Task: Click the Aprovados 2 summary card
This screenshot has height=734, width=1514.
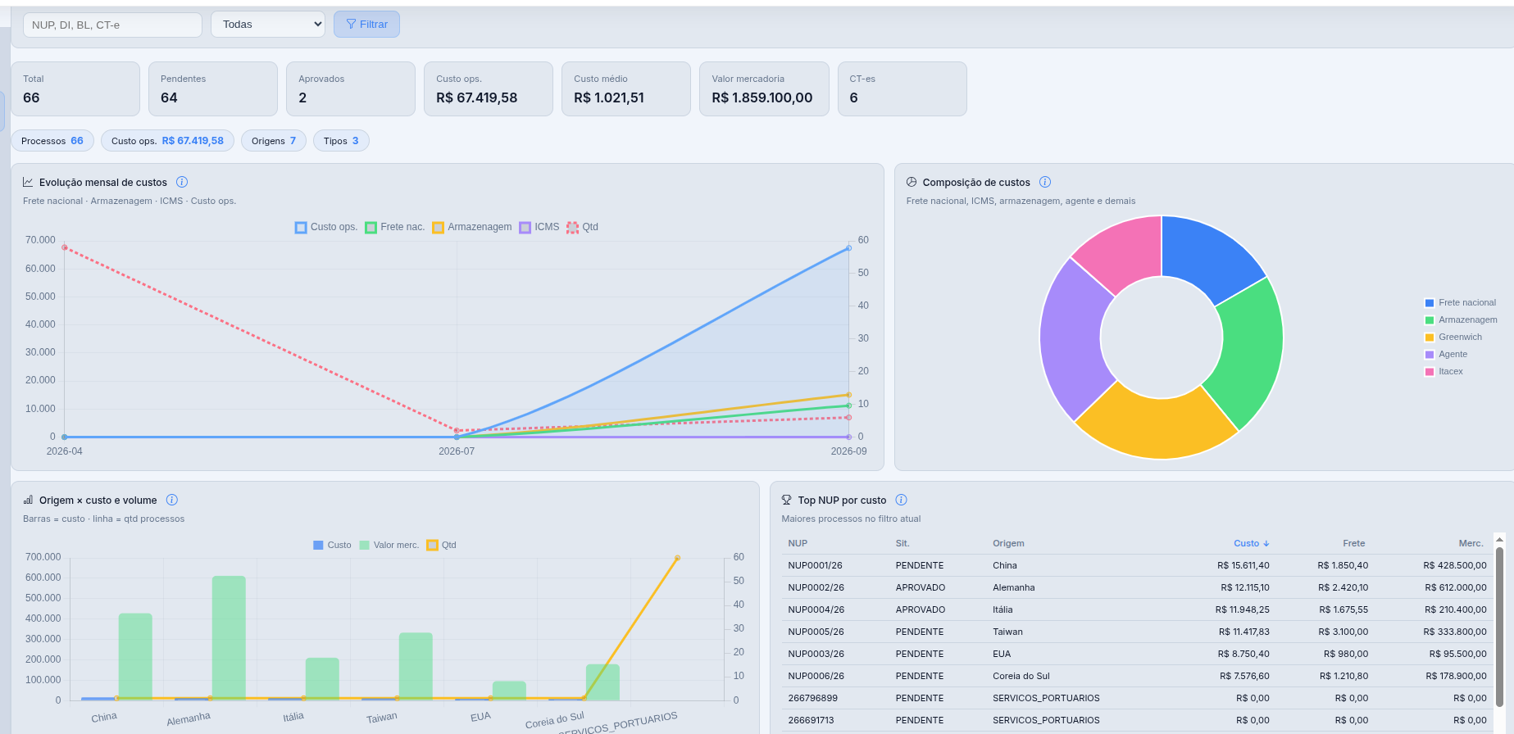Action: (x=351, y=88)
